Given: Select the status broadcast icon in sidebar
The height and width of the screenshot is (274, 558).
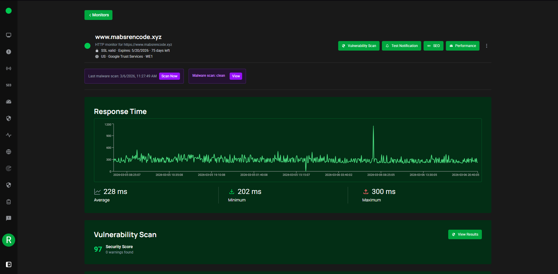Looking at the screenshot, I should [x=9, y=68].
